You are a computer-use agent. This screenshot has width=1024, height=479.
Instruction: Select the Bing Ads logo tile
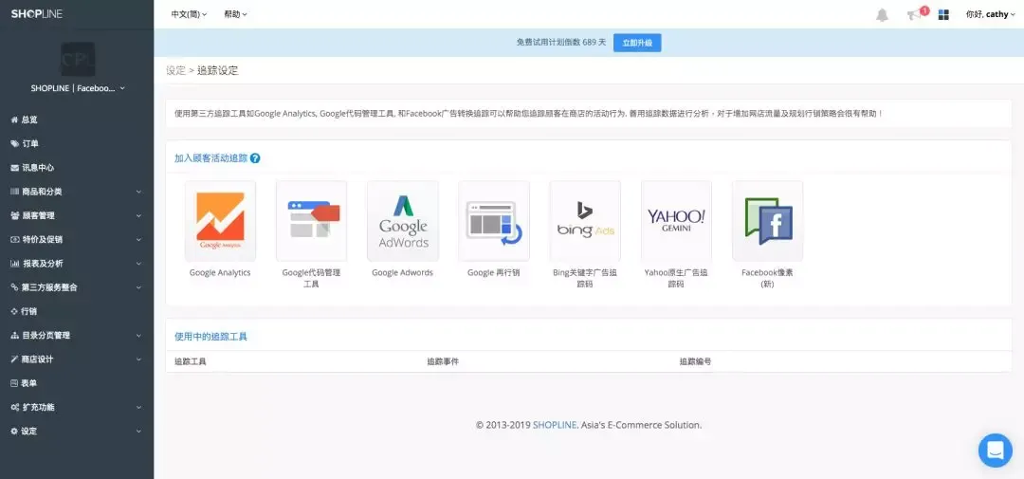pos(585,221)
